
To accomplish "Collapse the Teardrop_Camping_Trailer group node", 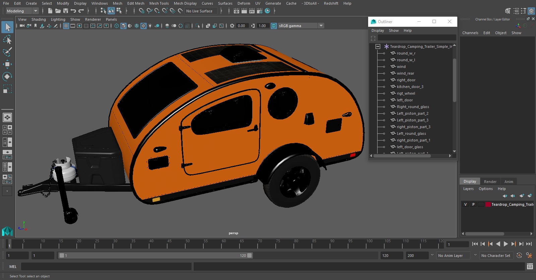I will (x=378, y=46).
